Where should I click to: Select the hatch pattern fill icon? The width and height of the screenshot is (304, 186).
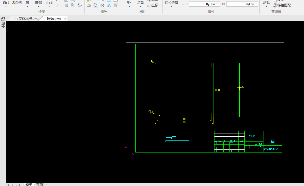[66, 5]
